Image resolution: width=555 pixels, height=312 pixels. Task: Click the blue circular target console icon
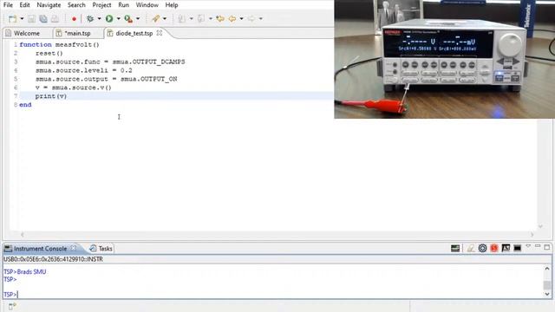coord(482,249)
